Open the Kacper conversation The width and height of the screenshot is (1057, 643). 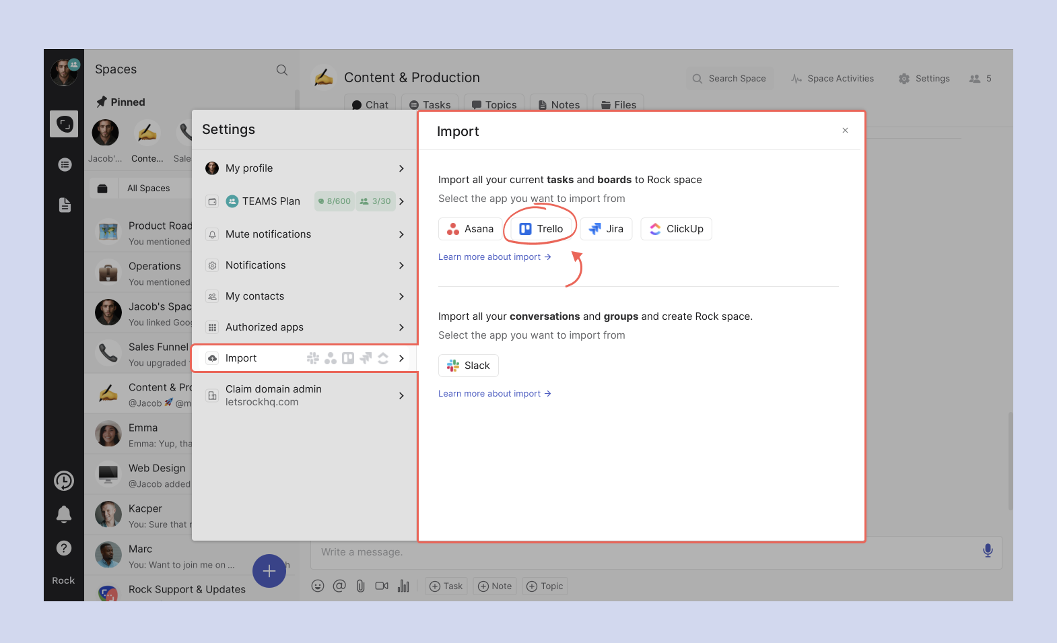[x=138, y=516]
